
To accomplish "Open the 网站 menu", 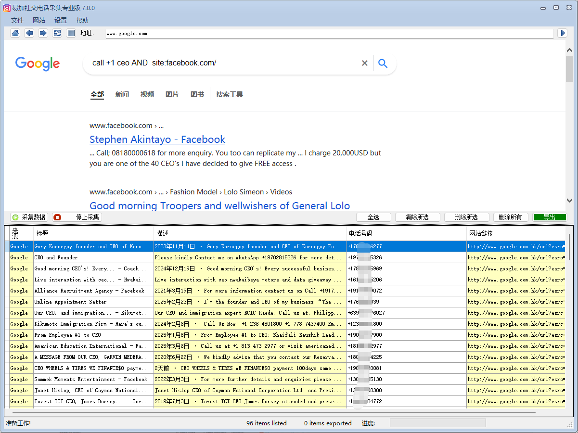I will coord(39,20).
